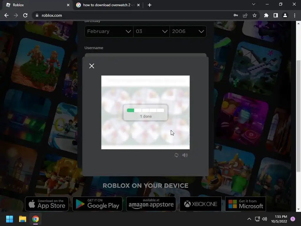Open the notification badge showing 1
This screenshot has height=226, width=301.
(x=293, y=219)
